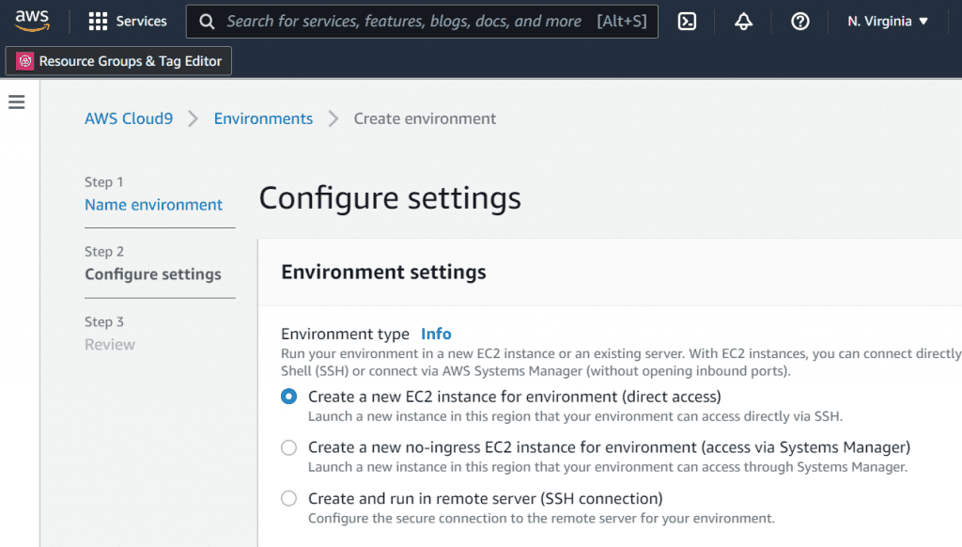Open the help question mark icon
This screenshot has height=547, width=962.
click(x=799, y=21)
